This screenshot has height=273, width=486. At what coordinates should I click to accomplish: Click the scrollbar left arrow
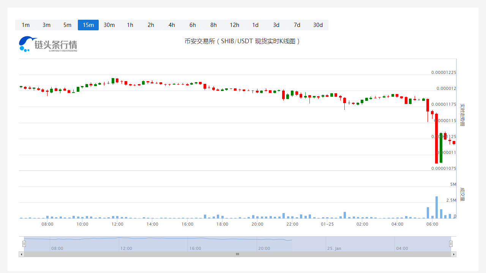tap(21, 254)
